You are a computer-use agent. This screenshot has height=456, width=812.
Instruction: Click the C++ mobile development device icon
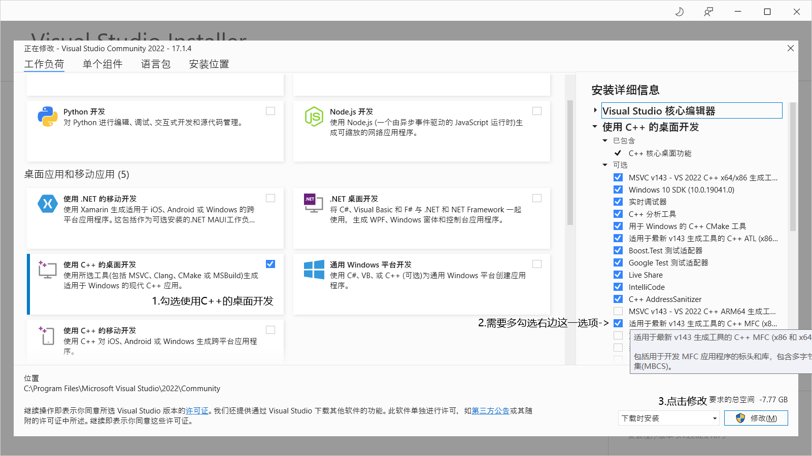(x=47, y=335)
